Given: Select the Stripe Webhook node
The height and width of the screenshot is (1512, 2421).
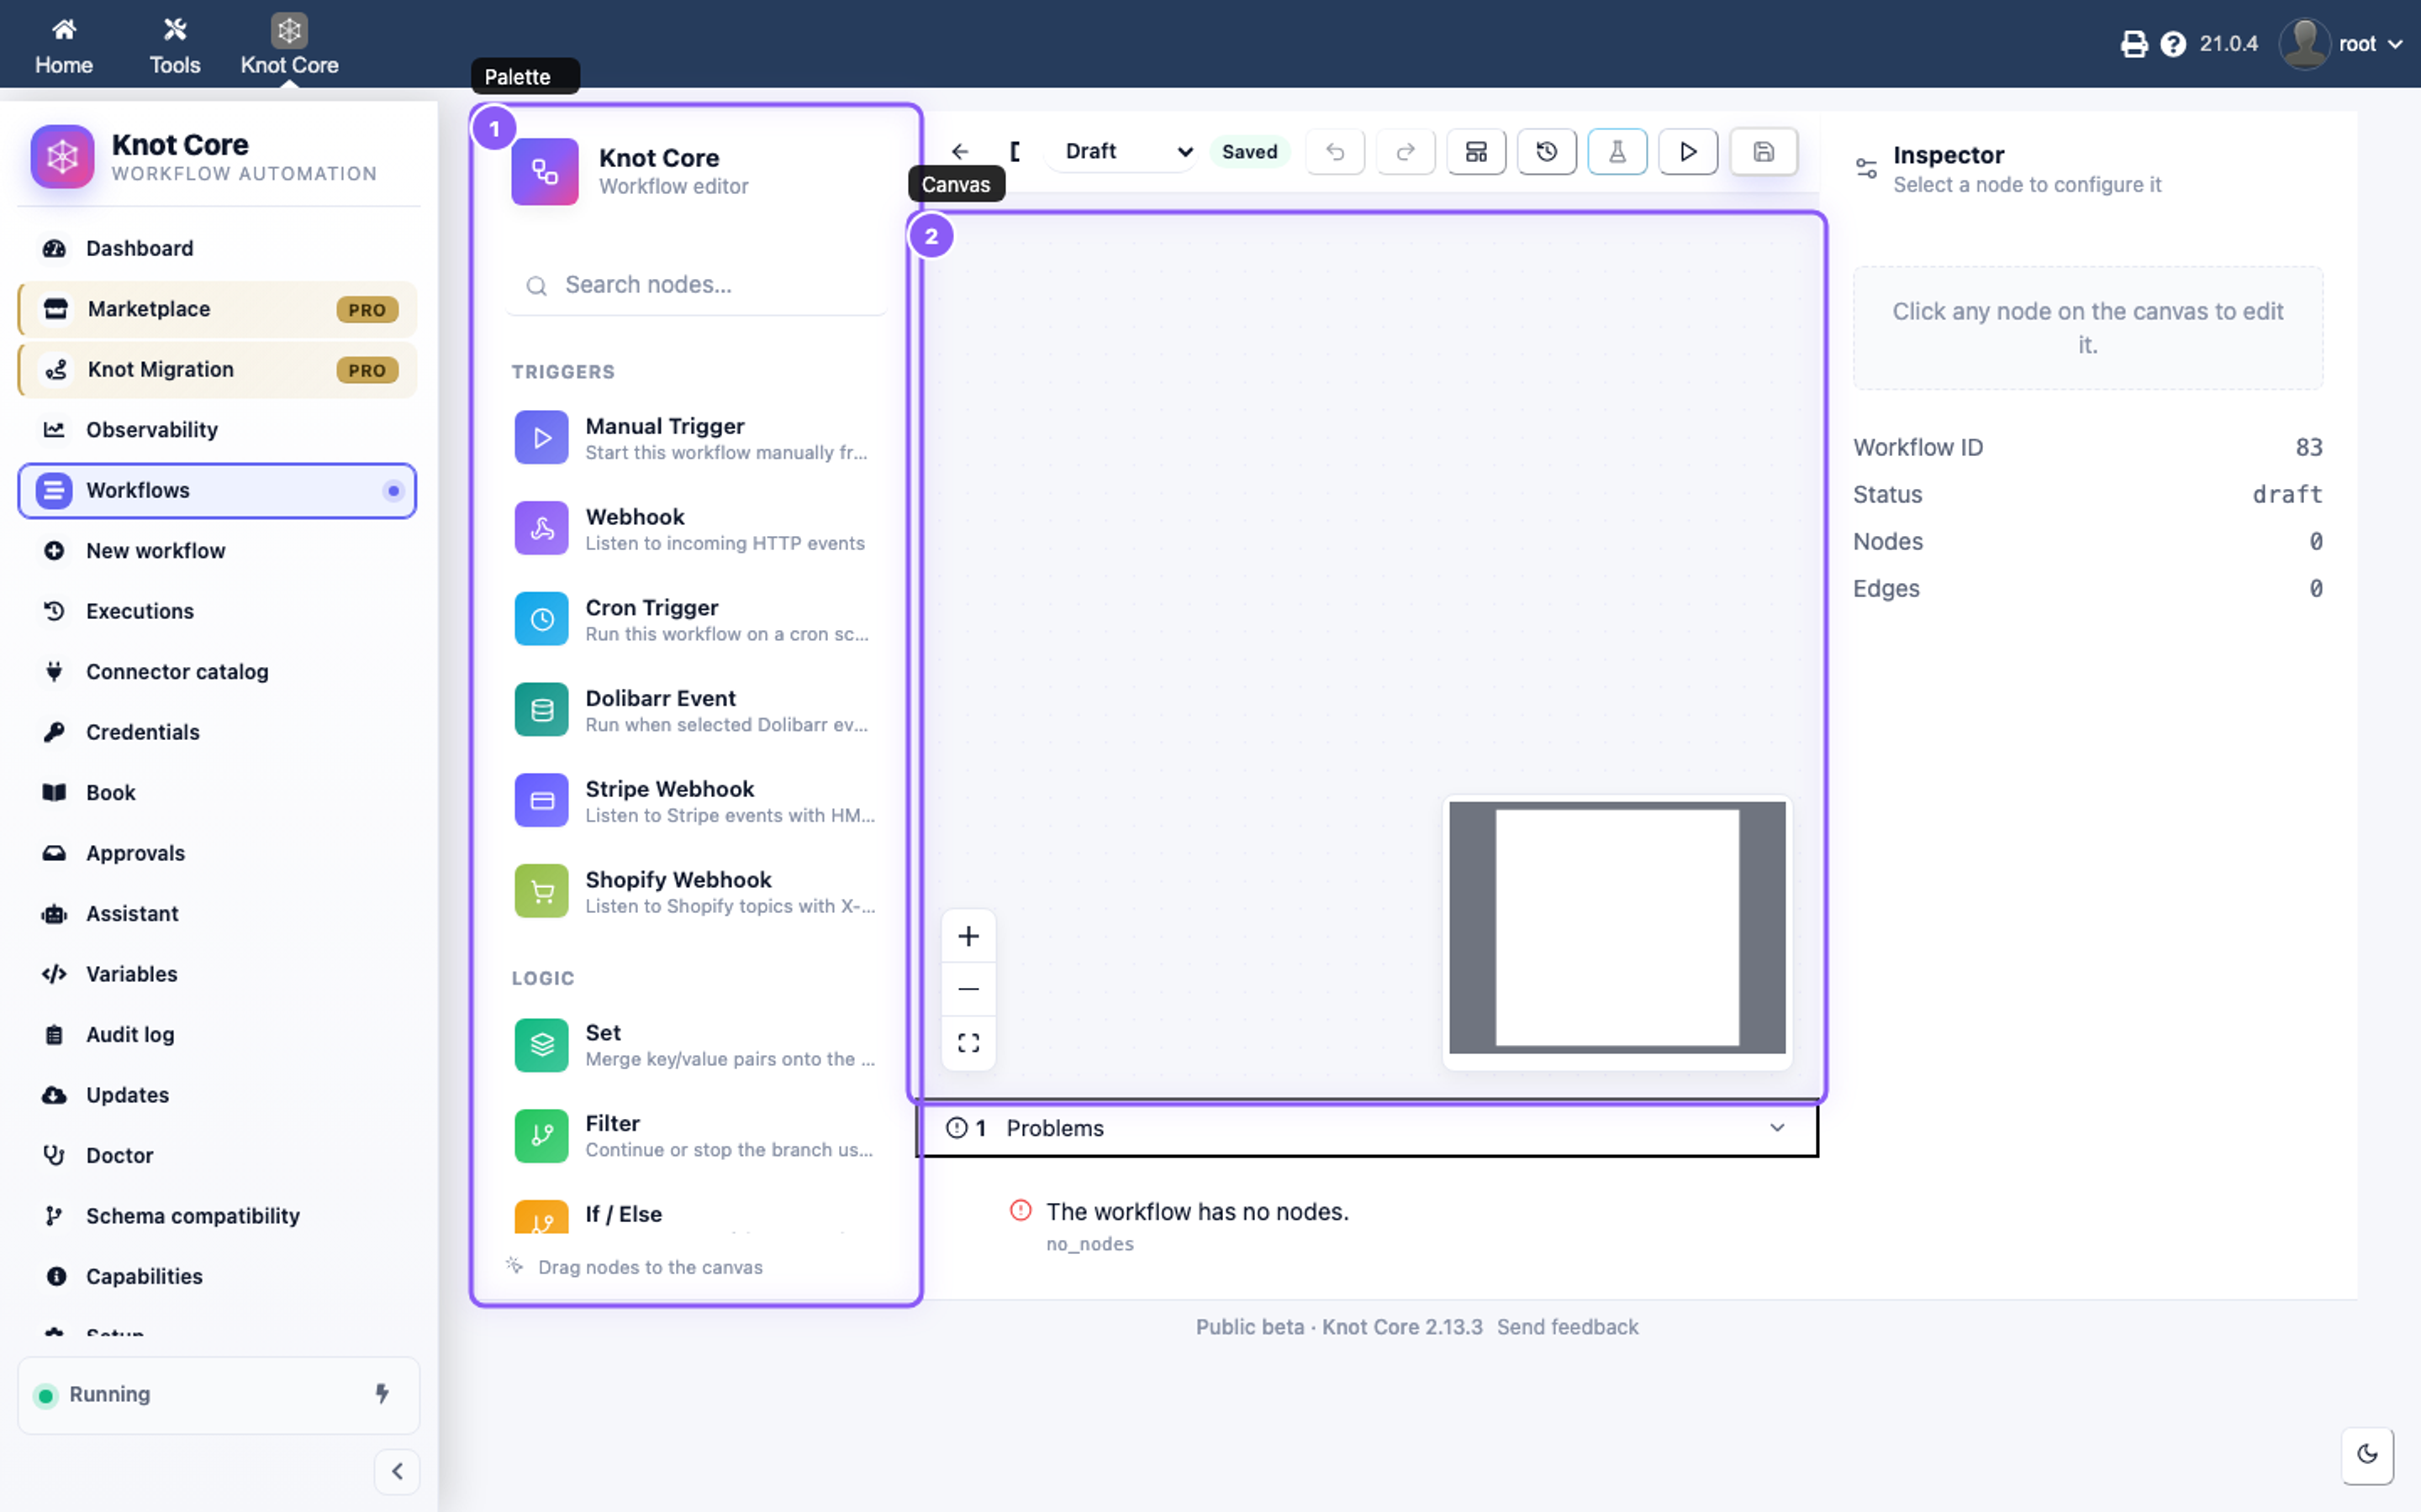Looking at the screenshot, I should pyautogui.click(x=697, y=801).
